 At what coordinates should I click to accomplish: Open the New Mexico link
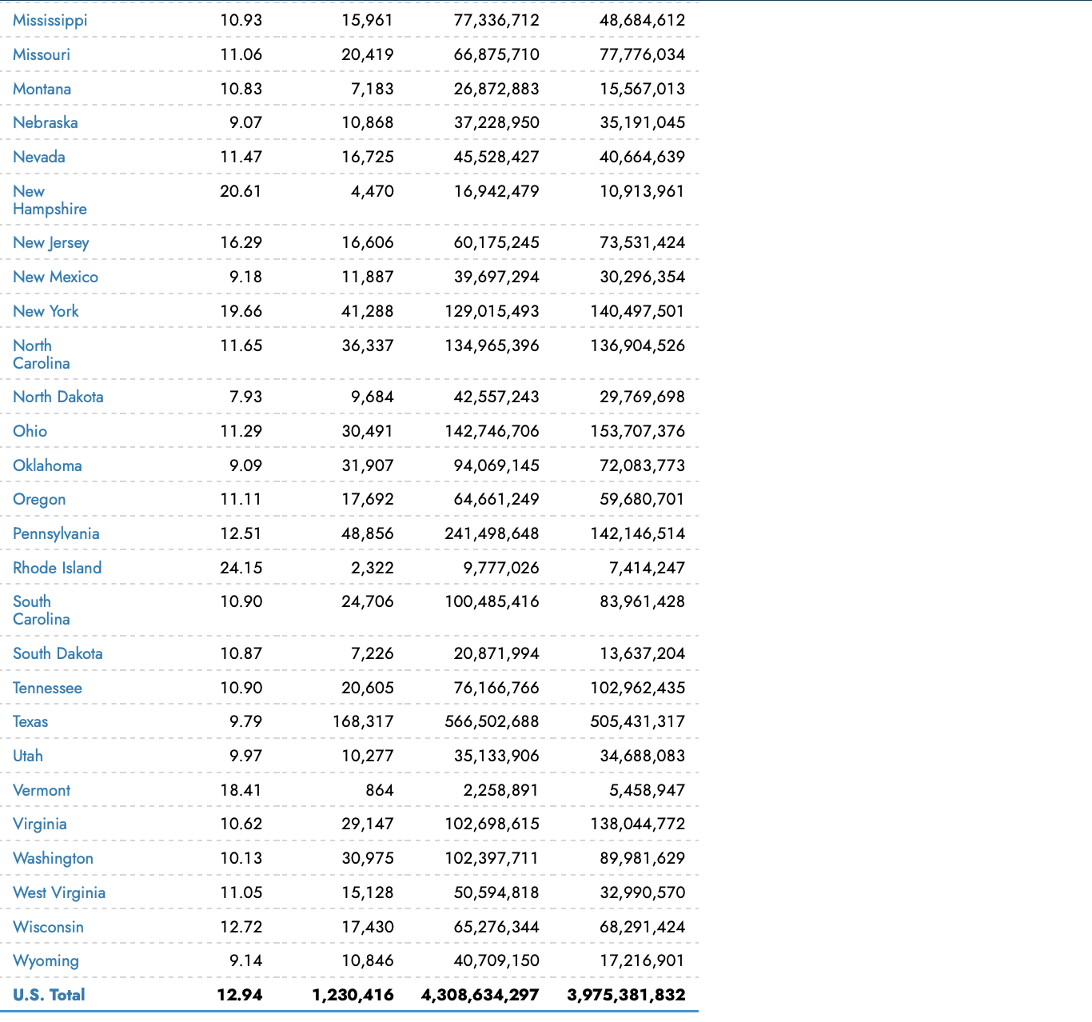coord(55,277)
